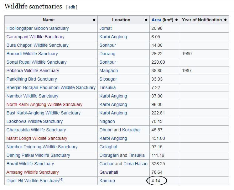Viewport: 234px width, 190px height.
Task: Open Kokrajhar district link
Action: pos(132,130)
